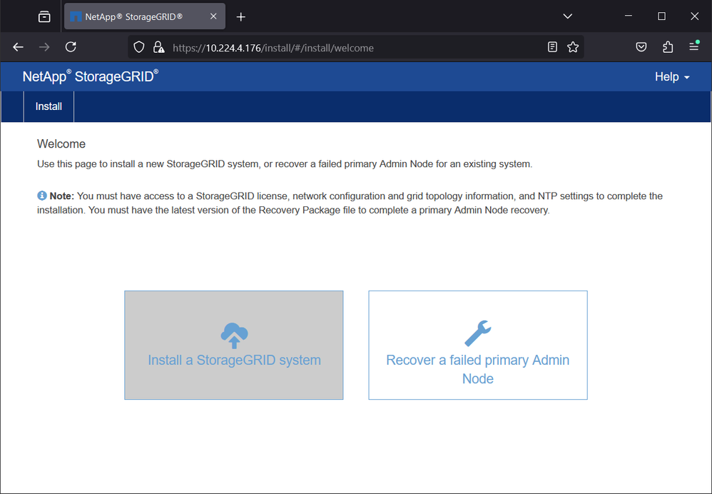Click the blue Note info icon

[x=42, y=196]
